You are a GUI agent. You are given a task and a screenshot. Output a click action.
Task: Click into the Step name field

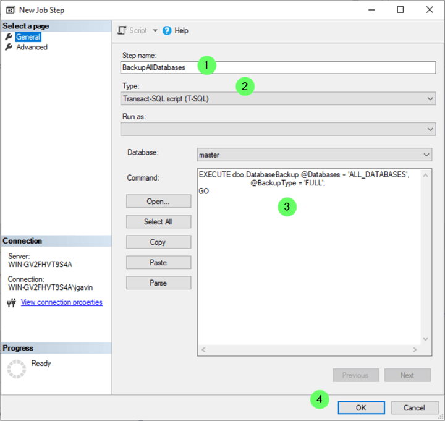(278, 67)
